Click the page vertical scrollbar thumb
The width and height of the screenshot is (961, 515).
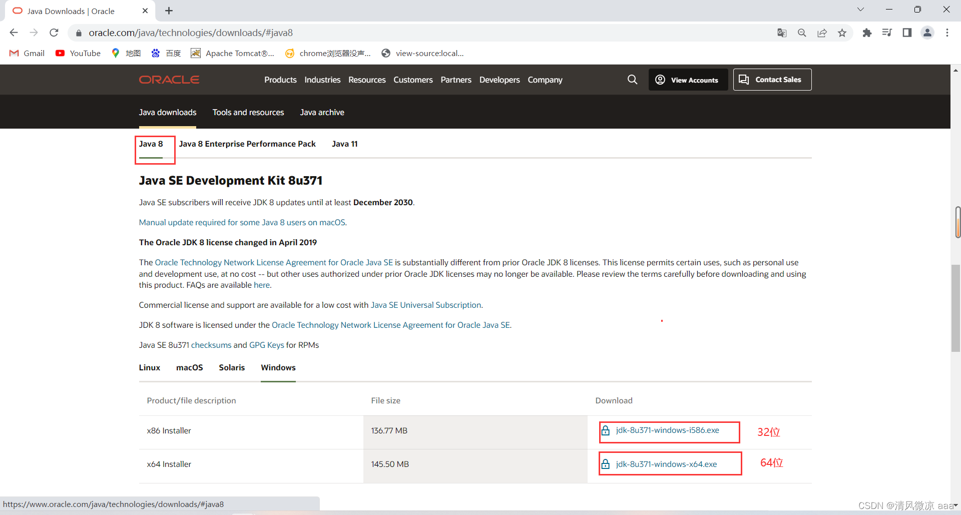click(x=955, y=308)
